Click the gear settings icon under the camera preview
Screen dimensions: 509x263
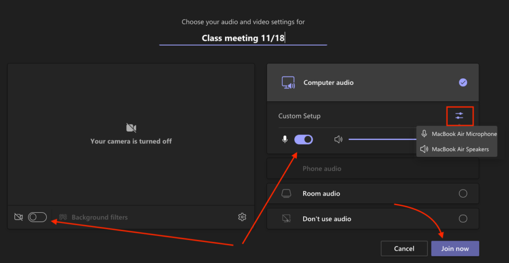(242, 217)
